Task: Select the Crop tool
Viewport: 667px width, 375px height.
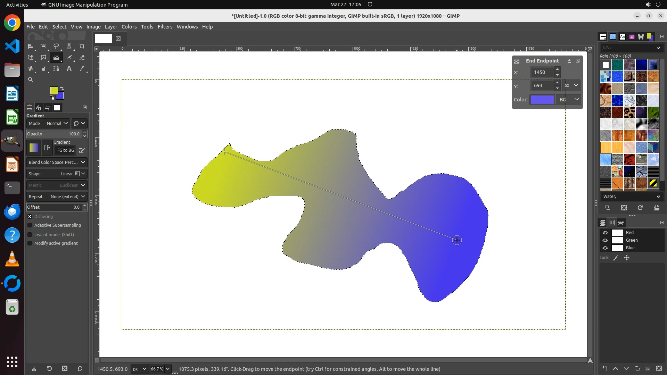Action: [82, 46]
